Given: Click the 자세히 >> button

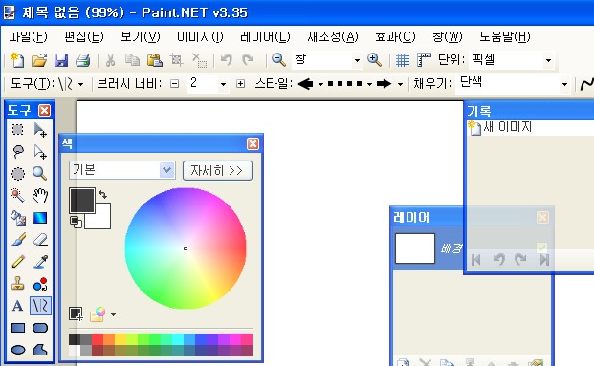Looking at the screenshot, I should (x=217, y=170).
